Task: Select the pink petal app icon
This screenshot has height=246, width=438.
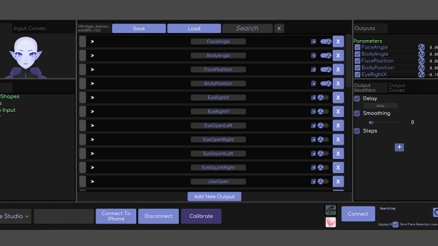Action: coord(331,222)
